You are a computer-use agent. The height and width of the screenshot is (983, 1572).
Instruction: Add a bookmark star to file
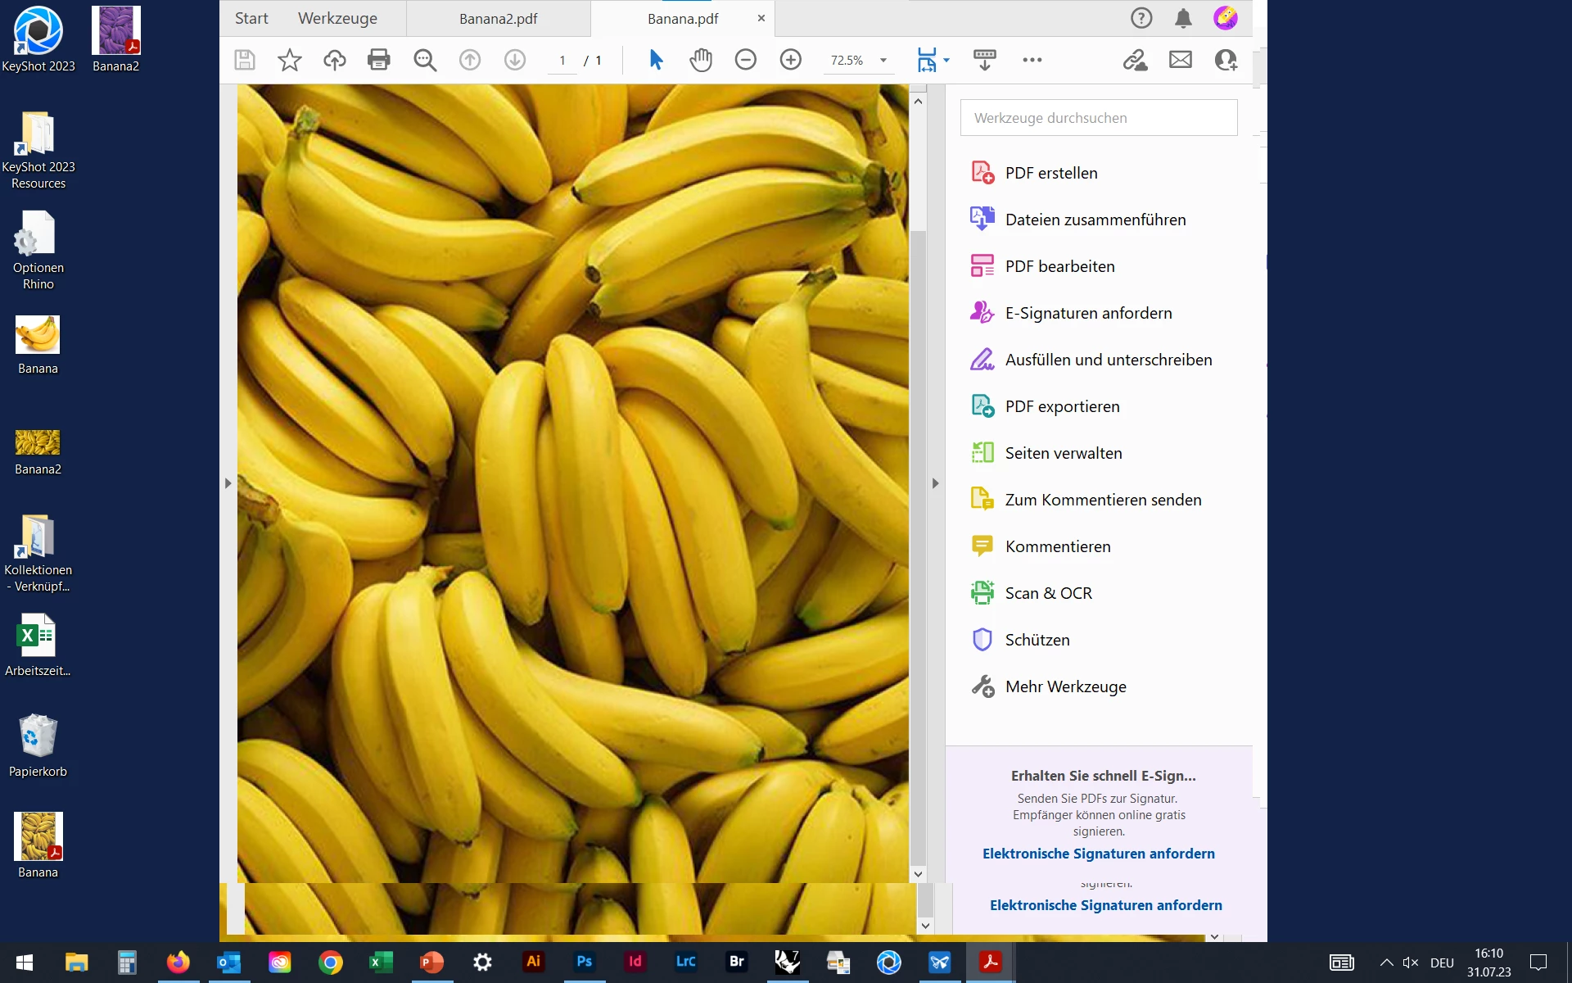pyautogui.click(x=290, y=60)
